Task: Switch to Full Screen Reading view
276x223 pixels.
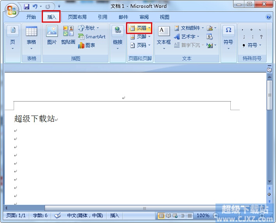Action: click(169, 216)
